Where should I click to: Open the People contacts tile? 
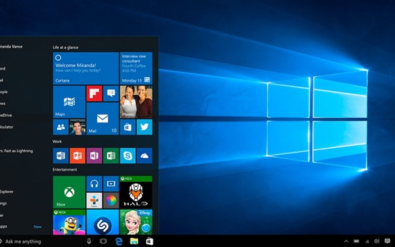click(61, 127)
